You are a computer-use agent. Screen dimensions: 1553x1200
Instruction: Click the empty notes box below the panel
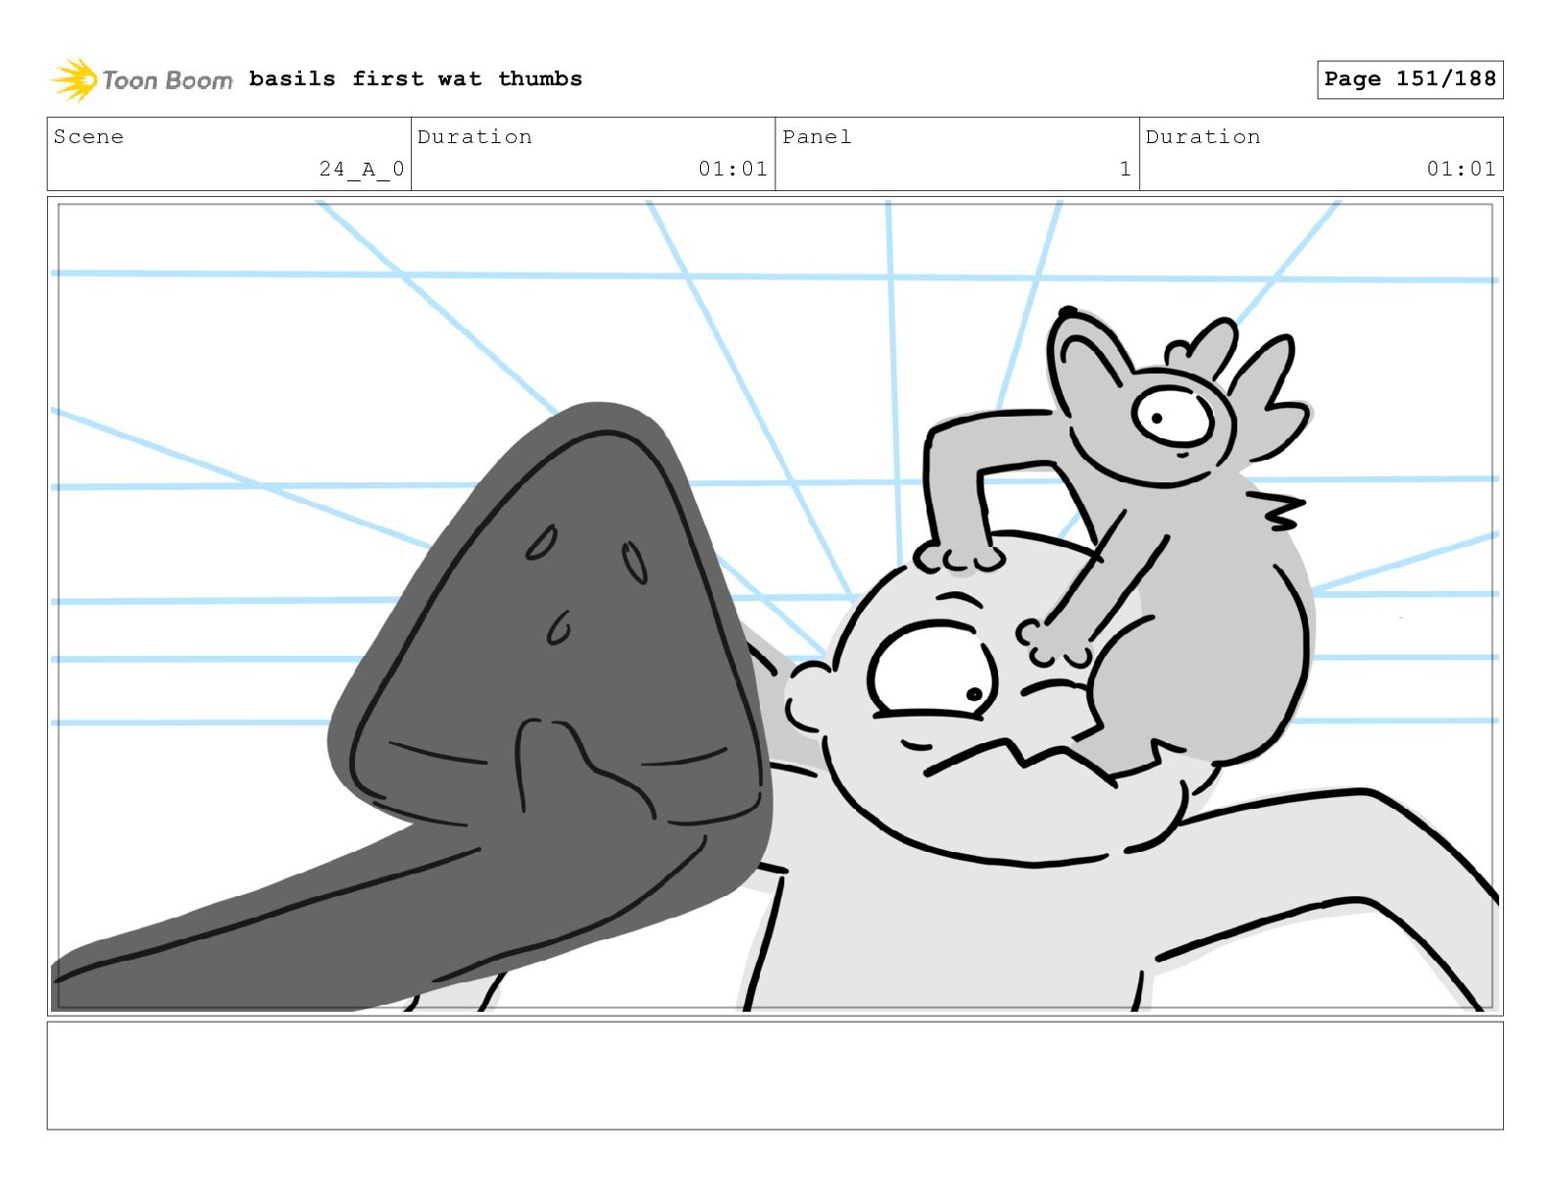[x=775, y=1075]
